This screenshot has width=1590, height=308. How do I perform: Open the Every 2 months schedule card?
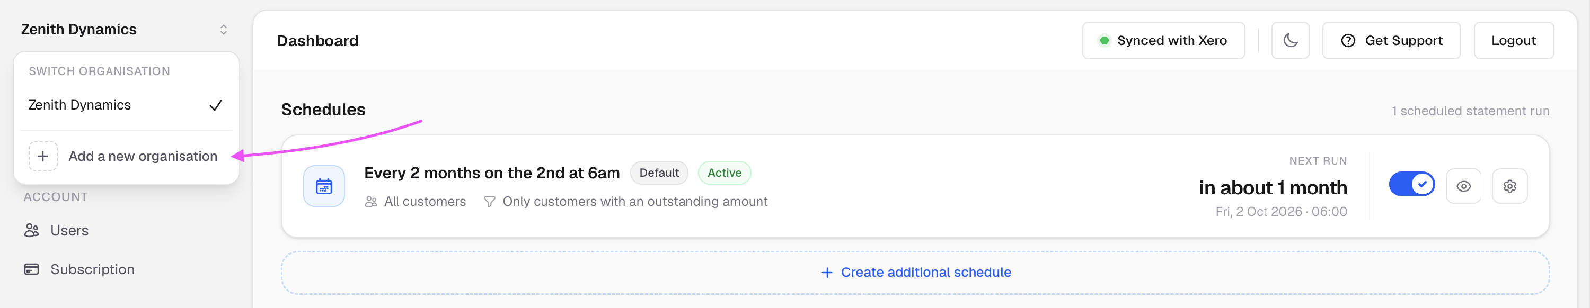915,186
